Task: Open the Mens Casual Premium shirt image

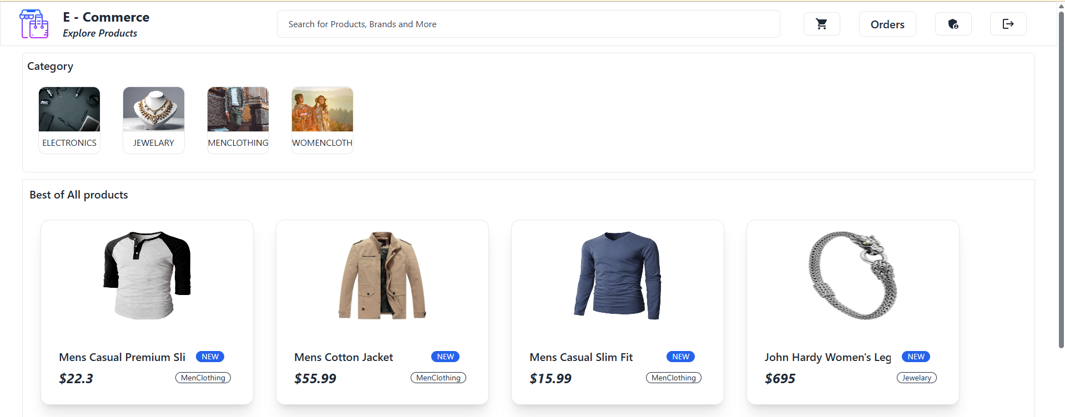Action: (x=147, y=276)
